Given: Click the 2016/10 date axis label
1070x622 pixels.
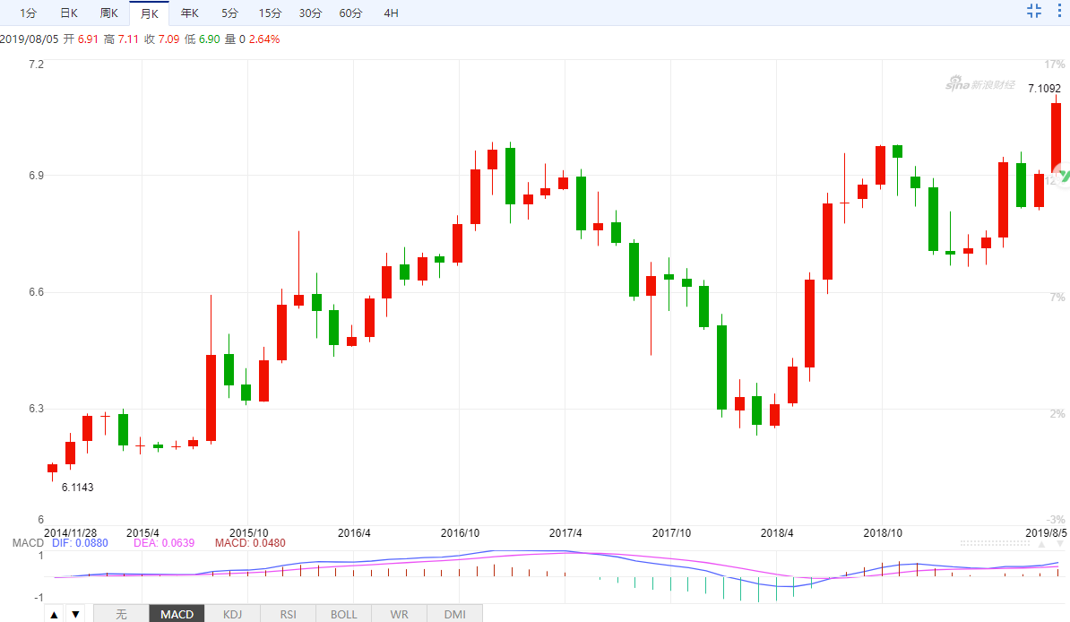Looking at the screenshot, I should tap(460, 532).
